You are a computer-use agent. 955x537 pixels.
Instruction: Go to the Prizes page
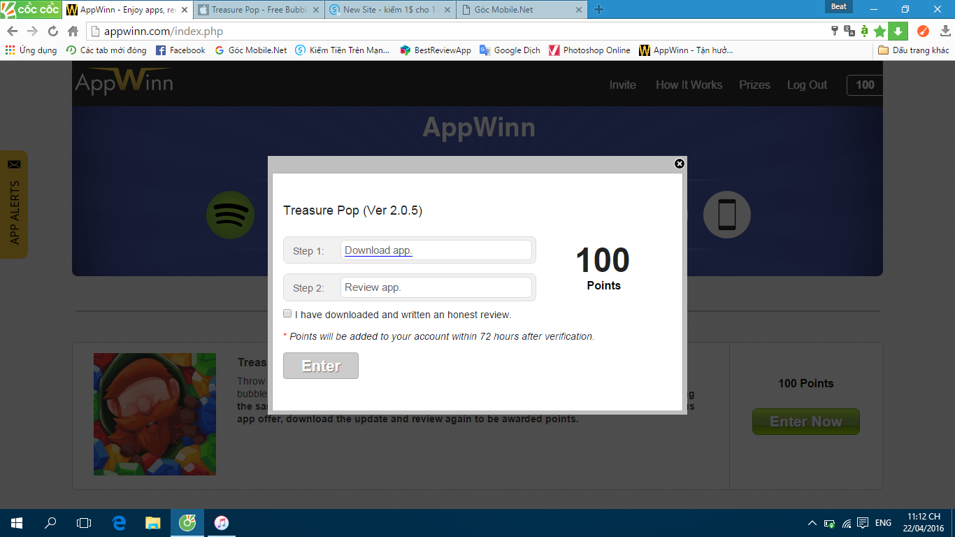tap(754, 85)
